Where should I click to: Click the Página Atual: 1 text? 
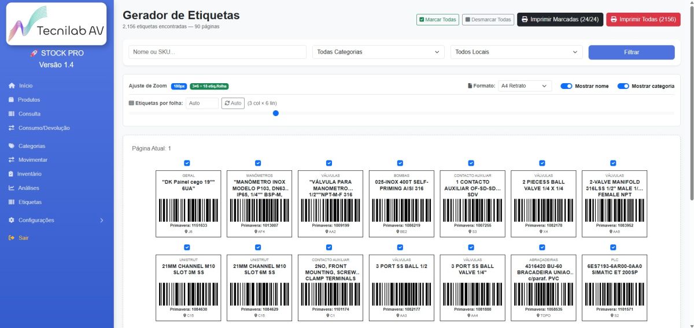pos(152,148)
